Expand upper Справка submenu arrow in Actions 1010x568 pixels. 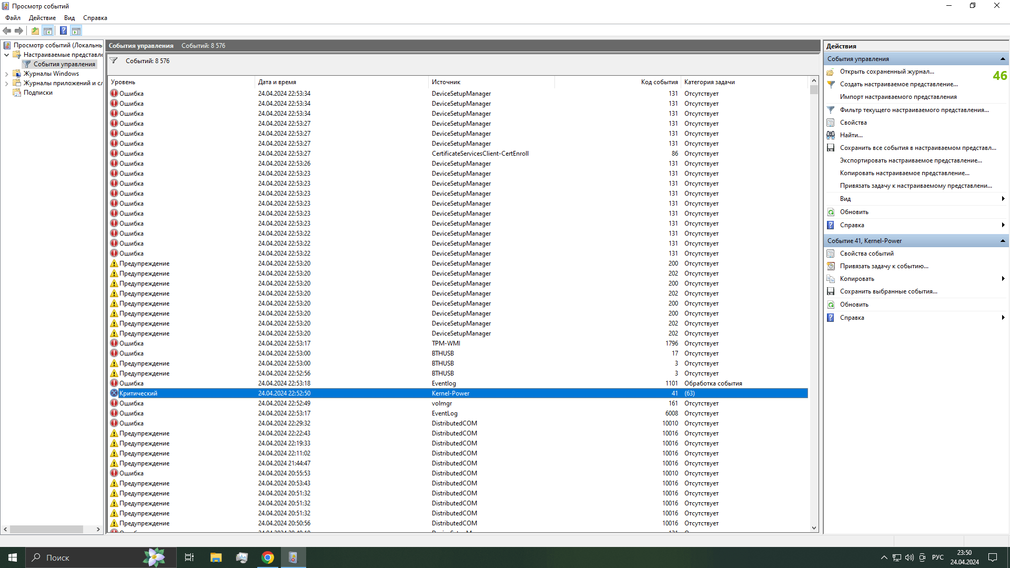1003,225
